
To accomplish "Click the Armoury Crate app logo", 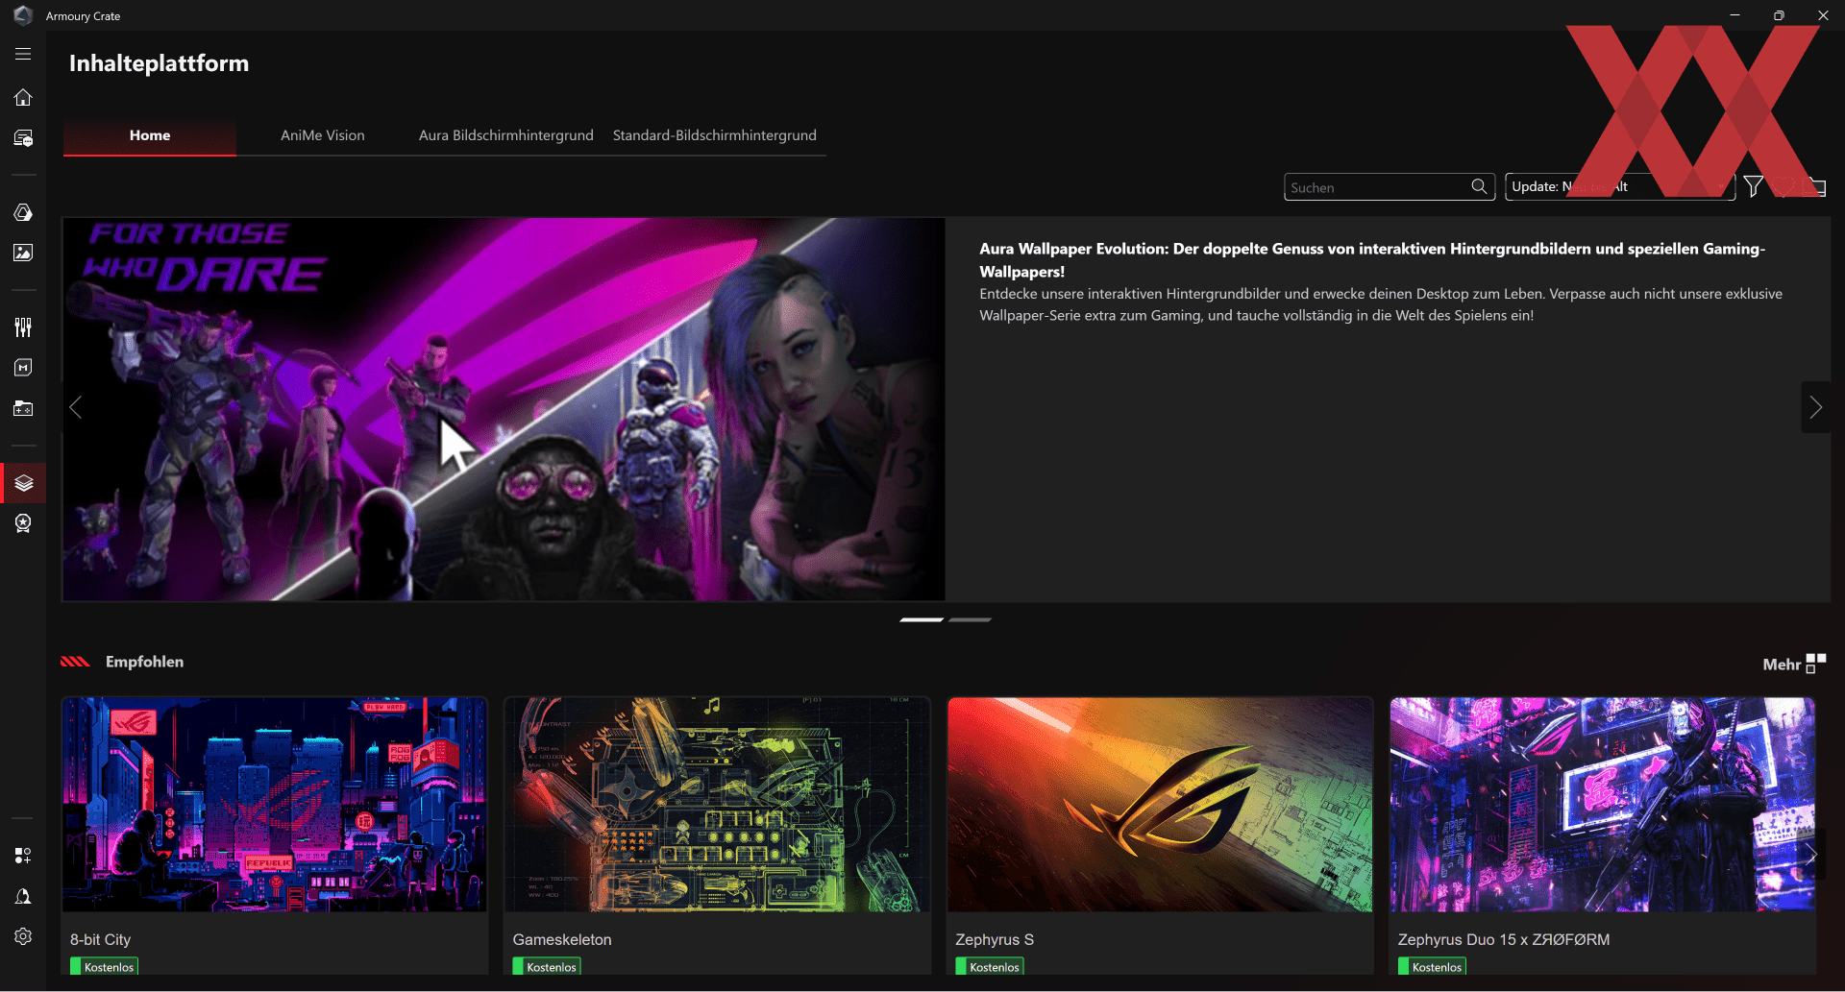I will (x=23, y=15).
